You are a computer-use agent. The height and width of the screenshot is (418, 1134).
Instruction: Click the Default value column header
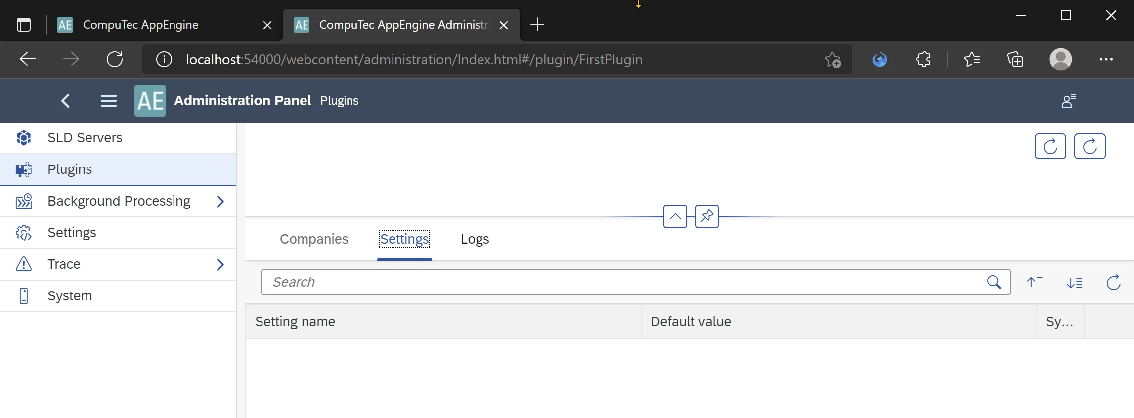coord(839,322)
